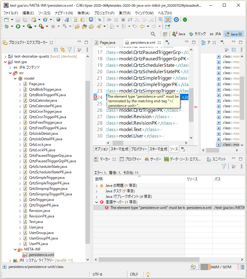Activate the Java EE perspective toggle
247x279 pixels.
coord(234,34)
